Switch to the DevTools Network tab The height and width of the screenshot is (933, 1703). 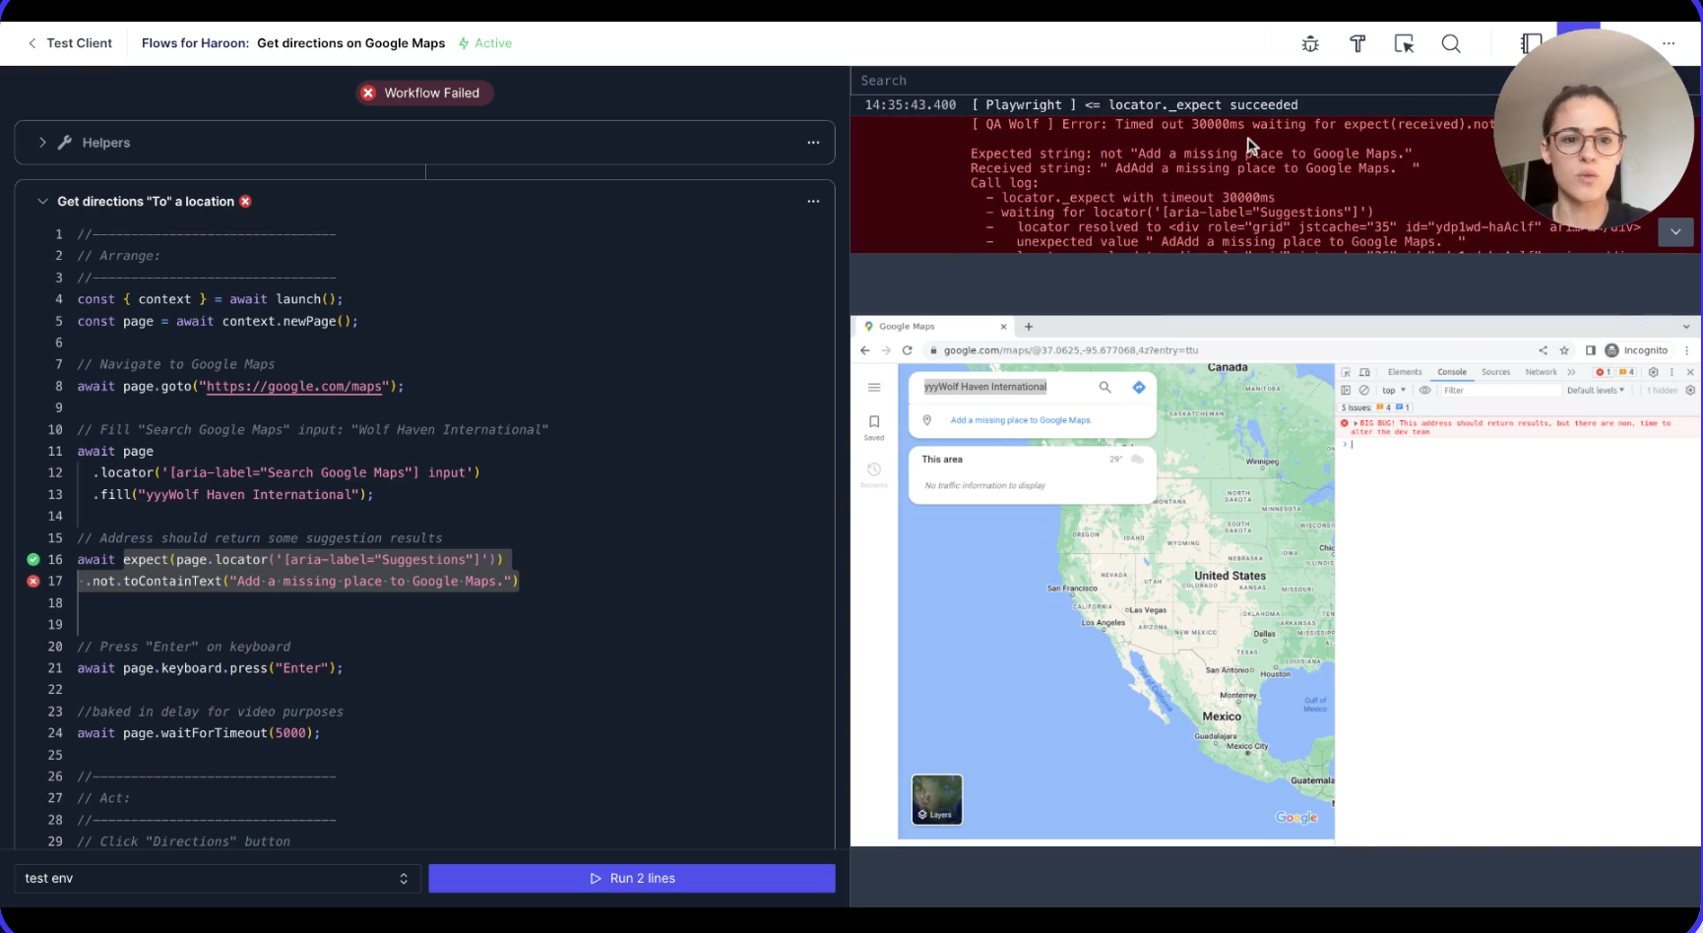[1541, 372]
